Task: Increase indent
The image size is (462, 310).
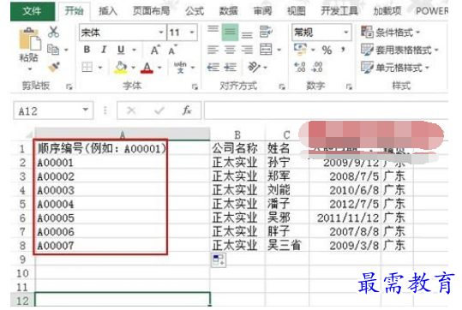Action: (x=230, y=68)
